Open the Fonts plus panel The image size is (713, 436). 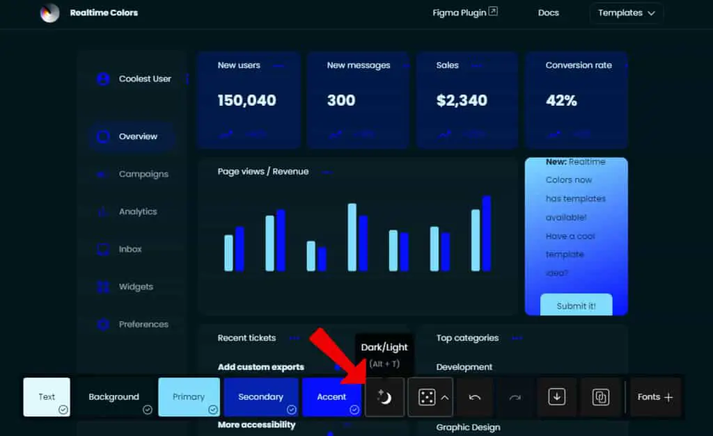[655, 397]
